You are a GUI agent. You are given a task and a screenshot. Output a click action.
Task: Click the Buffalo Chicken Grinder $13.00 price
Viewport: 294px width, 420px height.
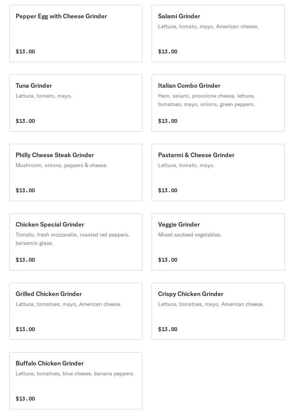(25, 399)
